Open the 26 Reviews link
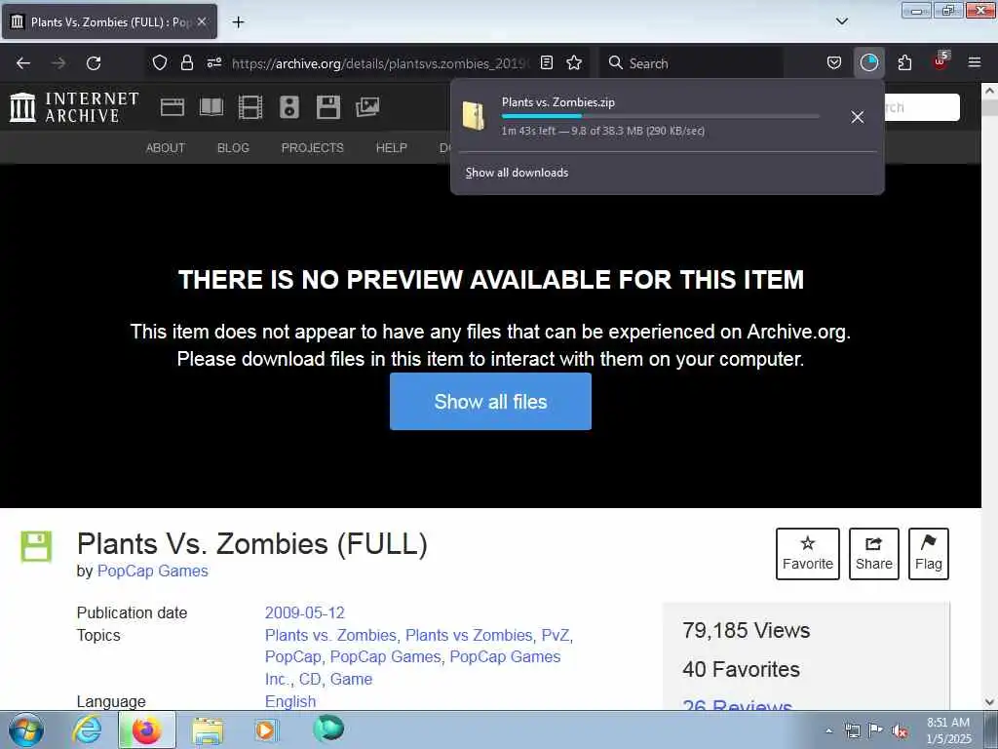 737,705
